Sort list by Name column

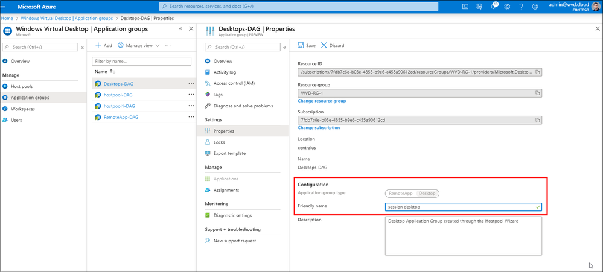[x=105, y=71]
